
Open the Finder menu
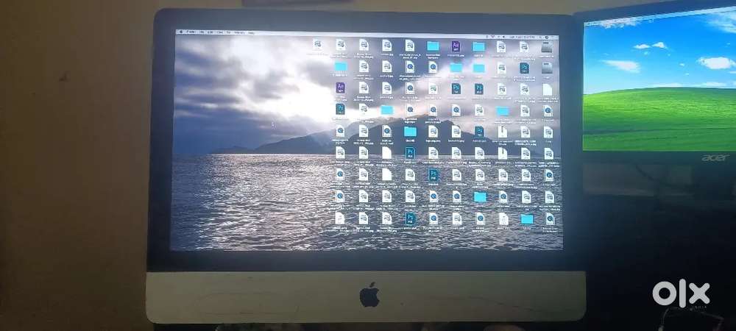coord(191,32)
